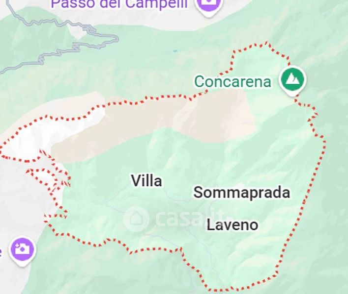Open the Concarena place label

tap(233, 81)
